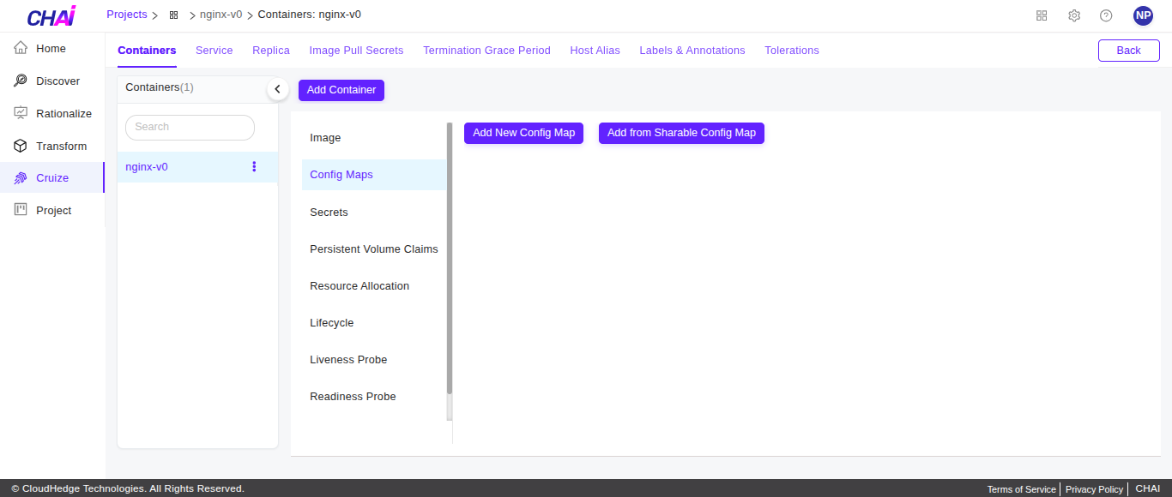
Task: Open the Home section in sidebar
Action: click(51, 48)
